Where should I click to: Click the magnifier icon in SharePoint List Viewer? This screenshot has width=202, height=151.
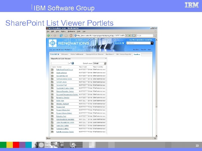pos(70,63)
